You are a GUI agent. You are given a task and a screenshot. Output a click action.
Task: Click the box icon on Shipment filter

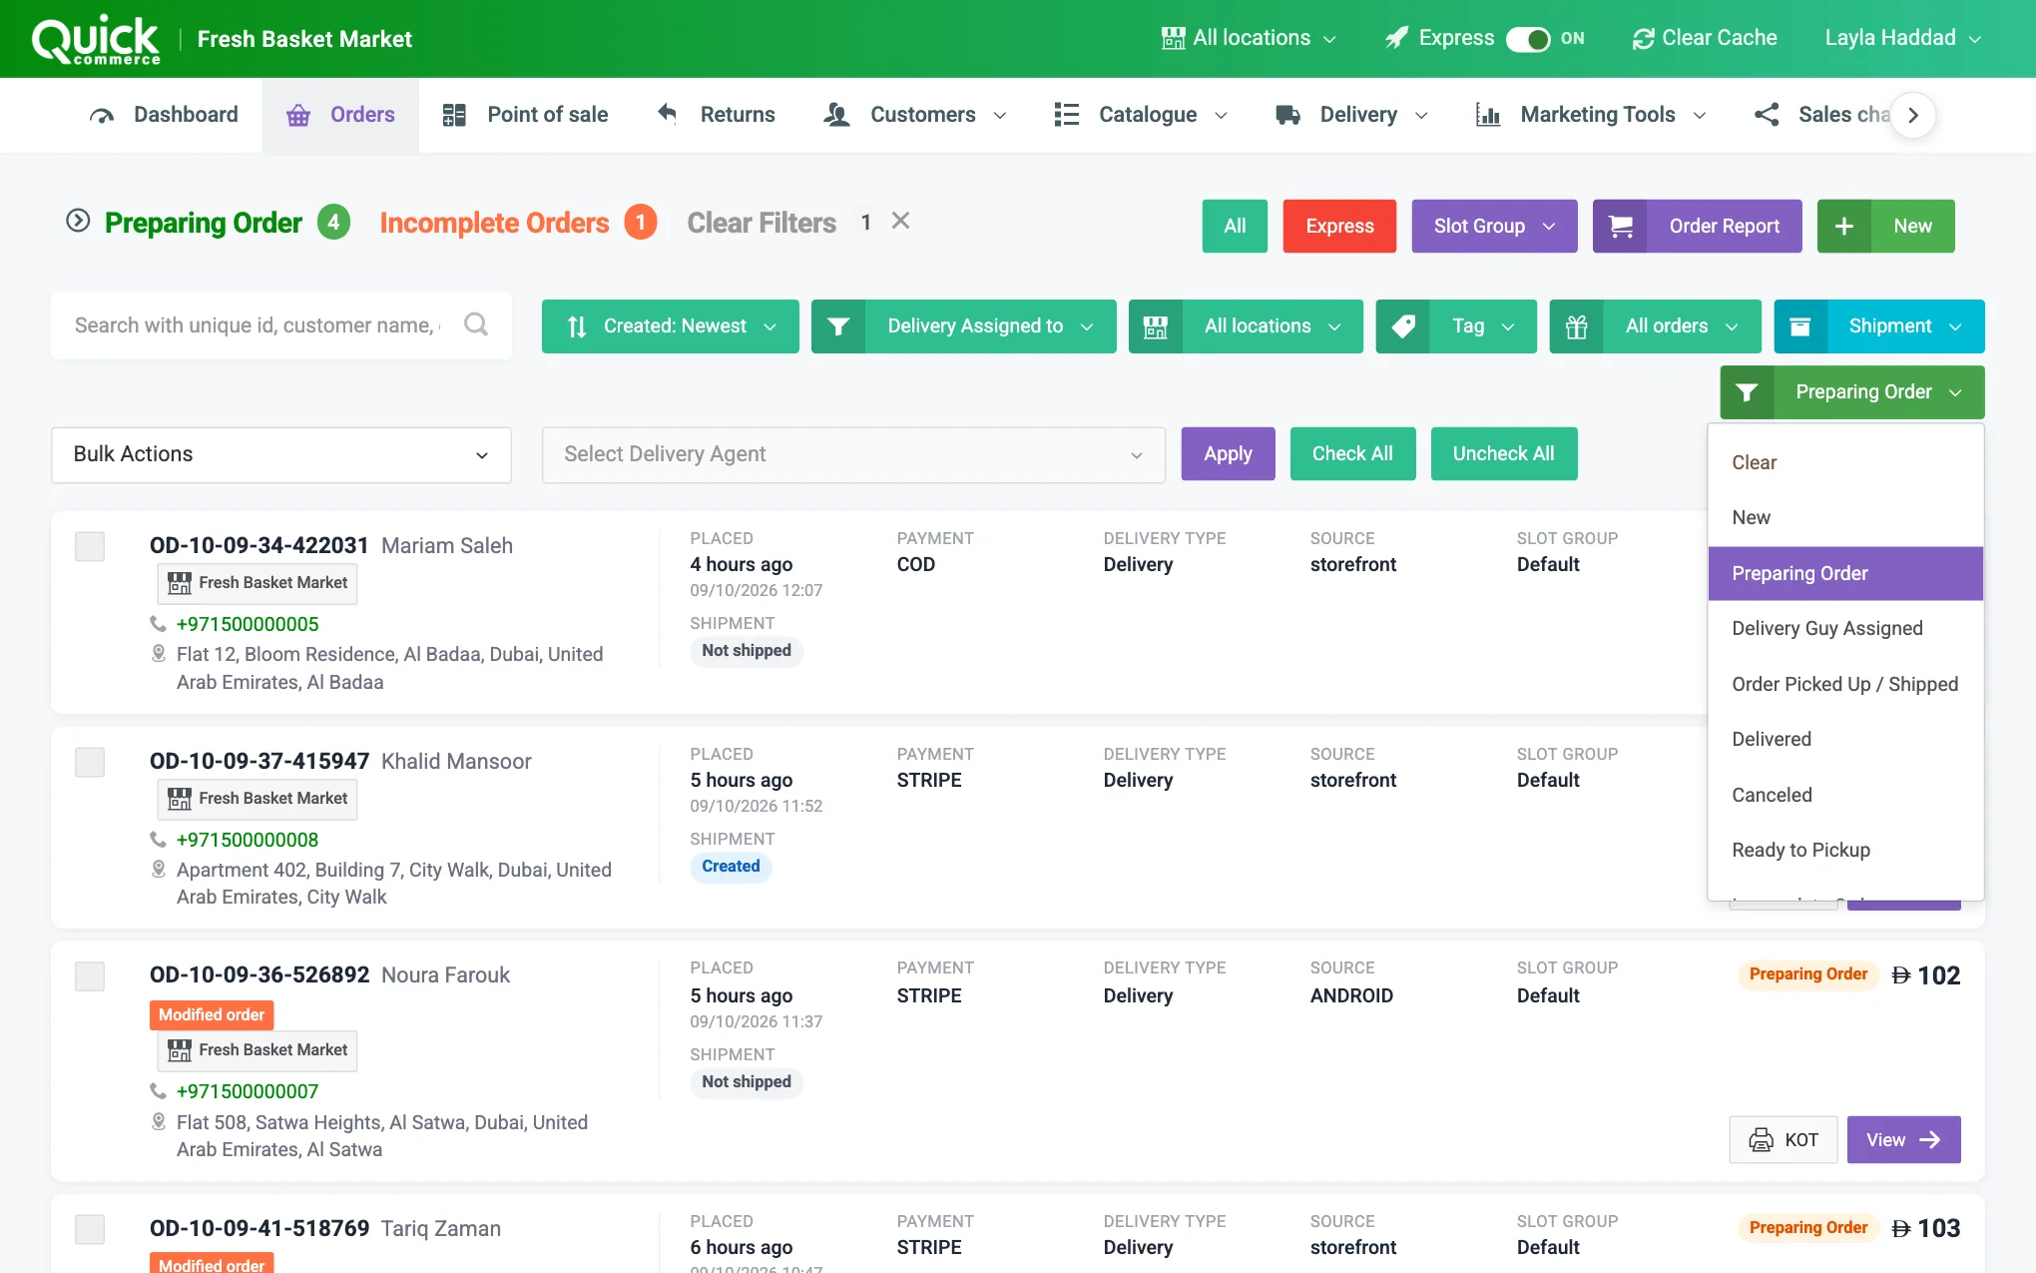click(1800, 326)
